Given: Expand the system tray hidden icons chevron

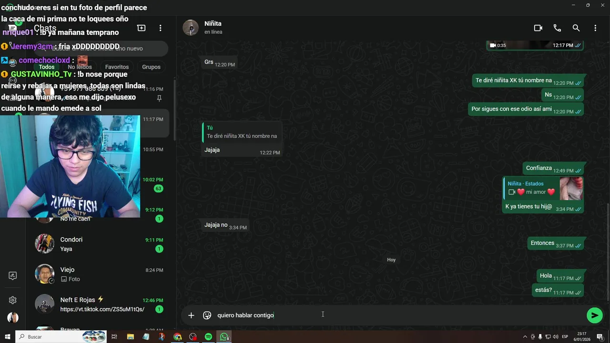Looking at the screenshot, I should pyautogui.click(x=525, y=337).
